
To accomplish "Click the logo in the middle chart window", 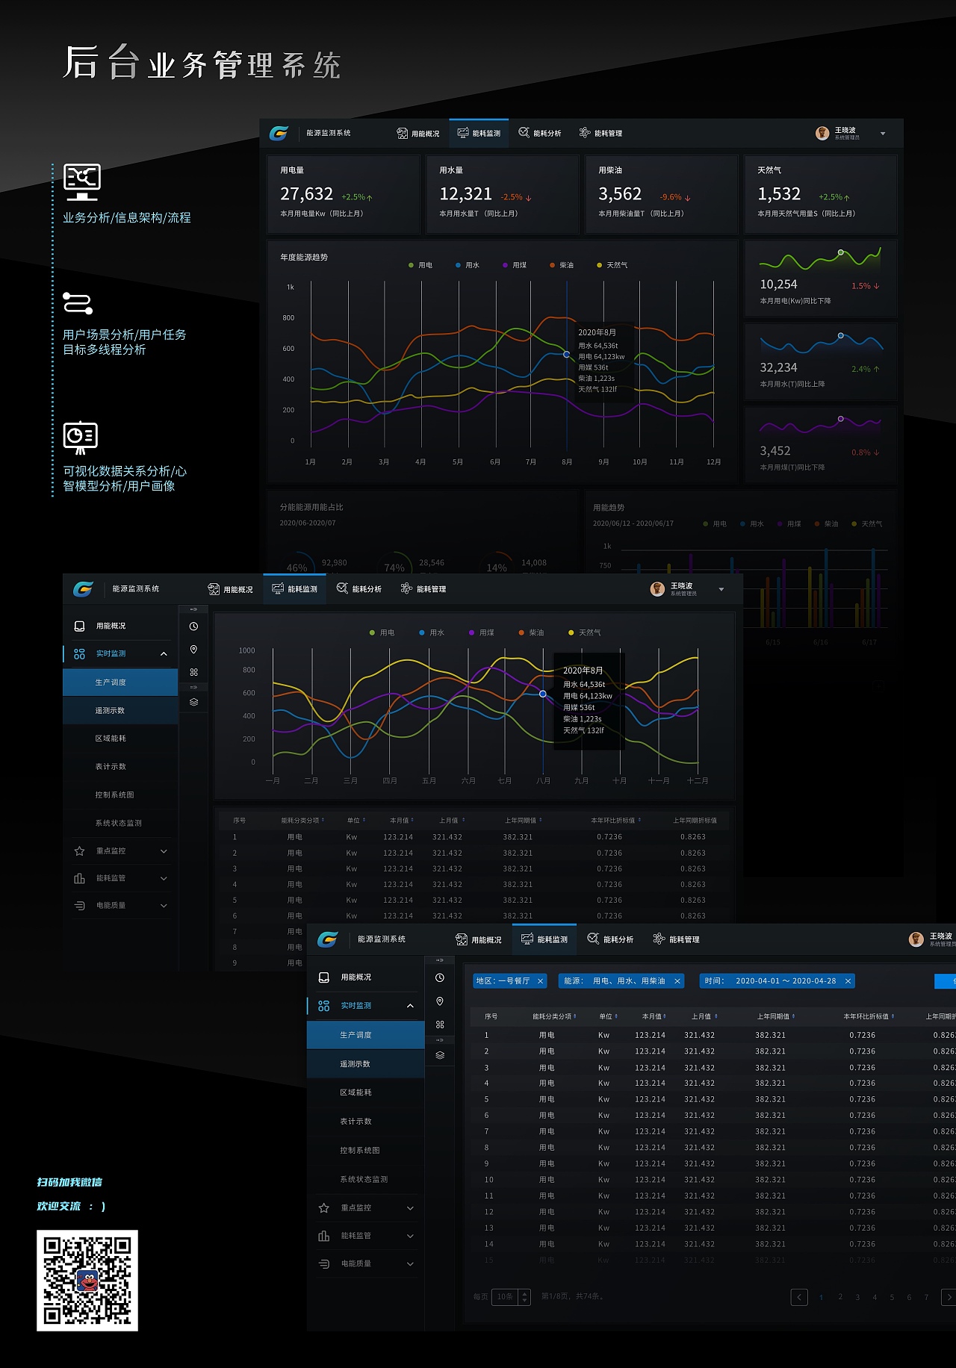I will click(x=83, y=589).
